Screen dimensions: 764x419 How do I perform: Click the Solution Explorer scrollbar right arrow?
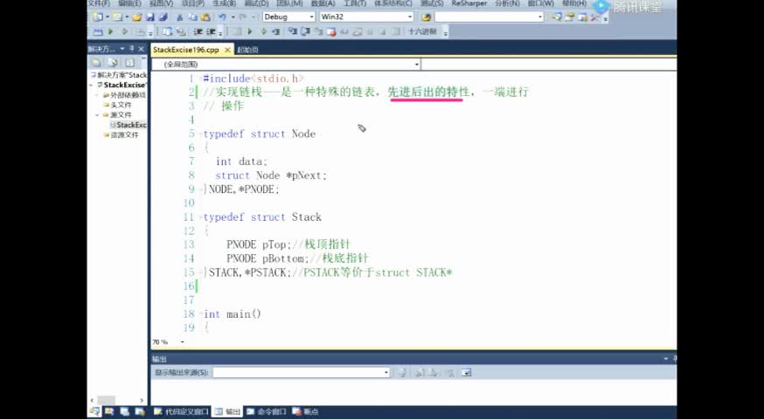click(142, 400)
